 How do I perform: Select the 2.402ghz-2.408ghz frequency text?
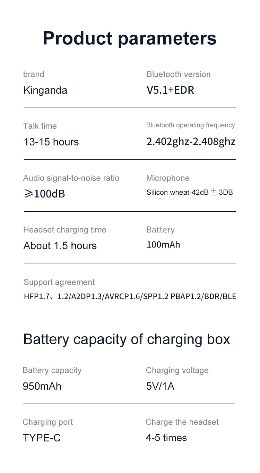[x=191, y=142]
